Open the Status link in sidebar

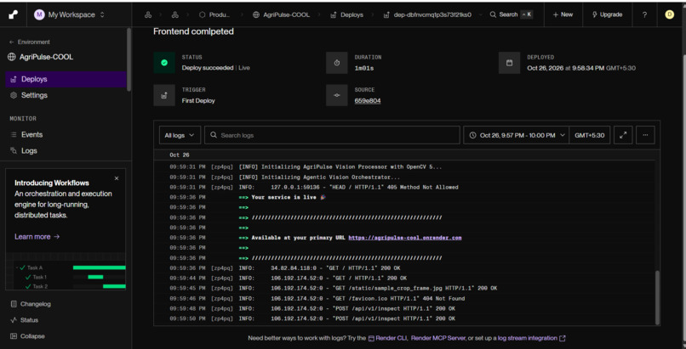[x=25, y=320]
